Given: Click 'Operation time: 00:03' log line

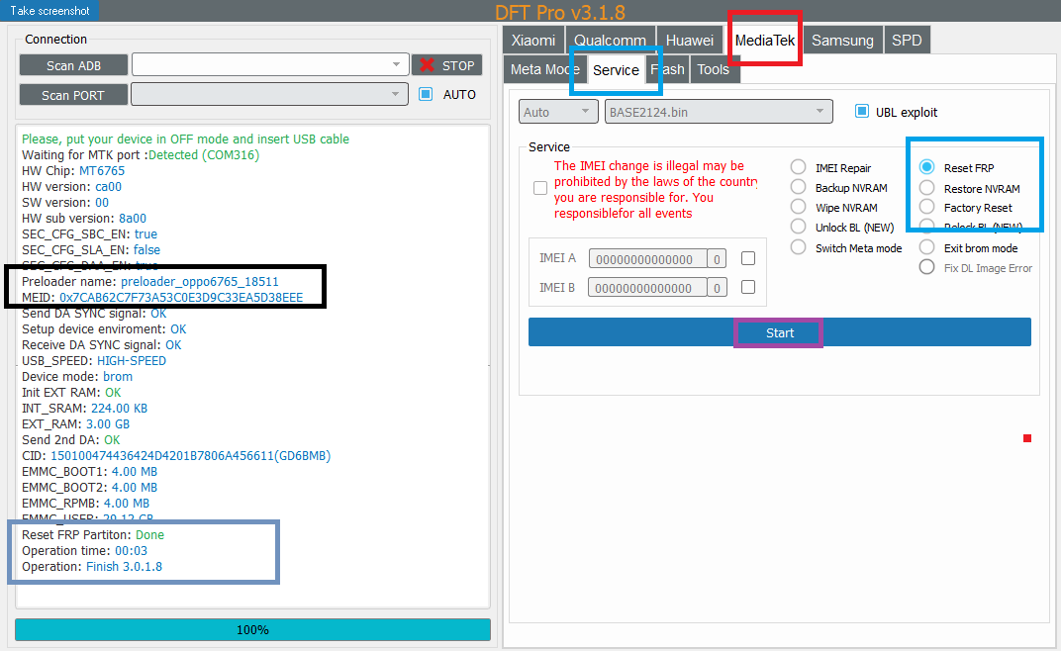Looking at the screenshot, I should coord(84,550).
